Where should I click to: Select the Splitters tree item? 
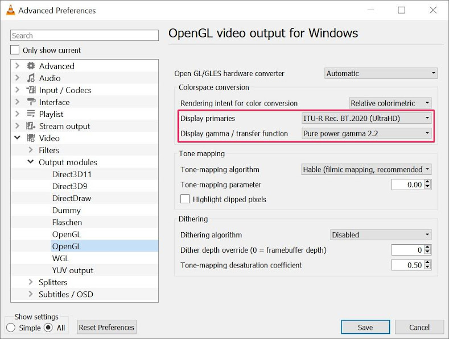53,282
